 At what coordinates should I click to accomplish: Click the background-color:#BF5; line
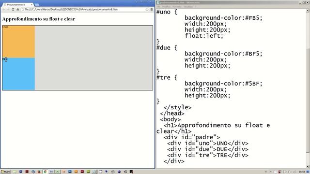[x=223, y=54]
